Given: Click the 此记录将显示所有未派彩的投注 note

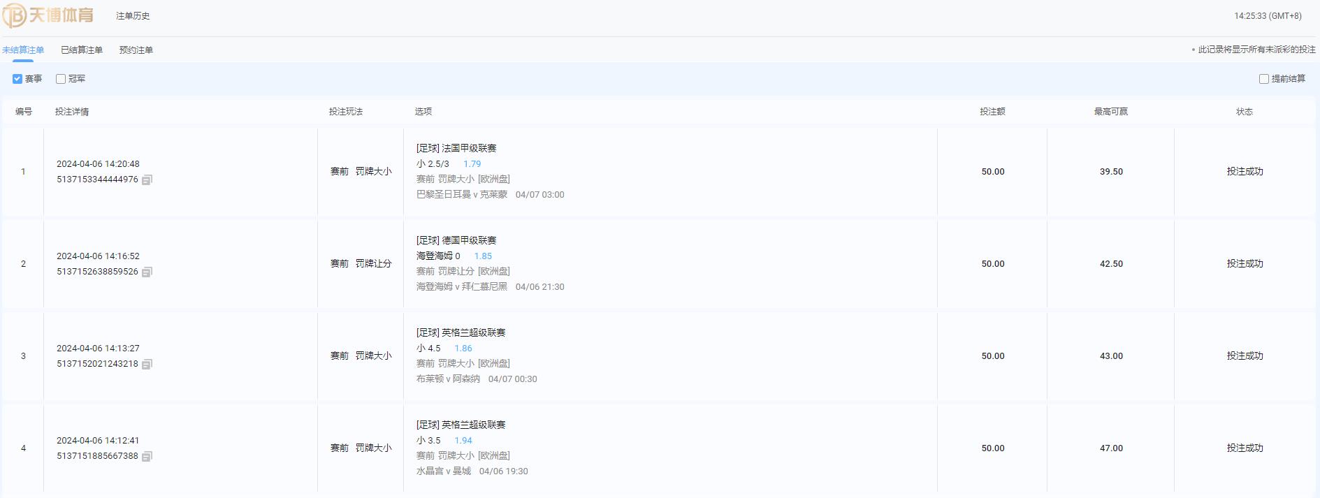Looking at the screenshot, I should 1256,50.
